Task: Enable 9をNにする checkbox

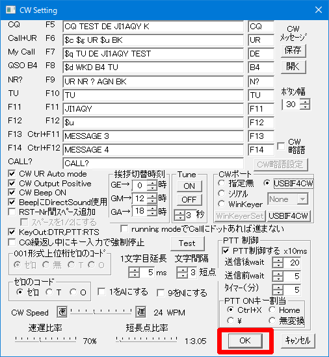Action: click(161, 293)
